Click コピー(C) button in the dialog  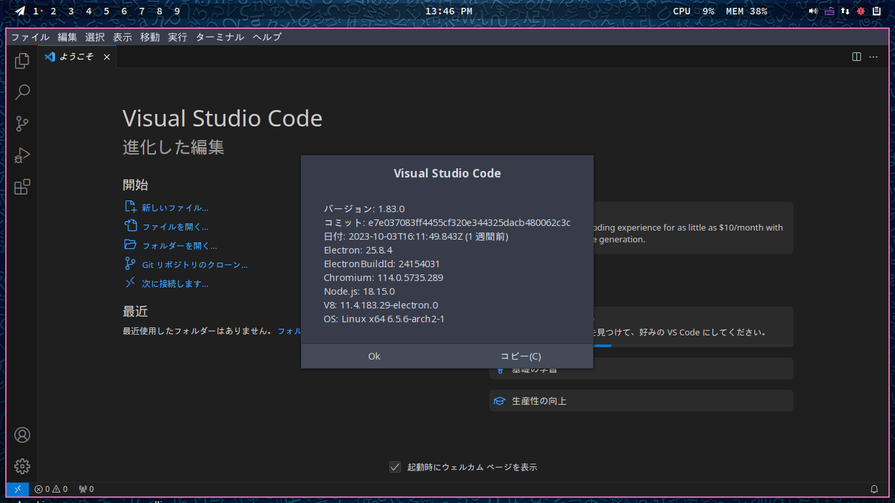point(521,356)
